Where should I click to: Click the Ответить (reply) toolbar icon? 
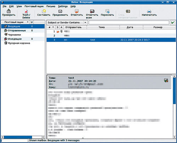[x=76, y=11]
